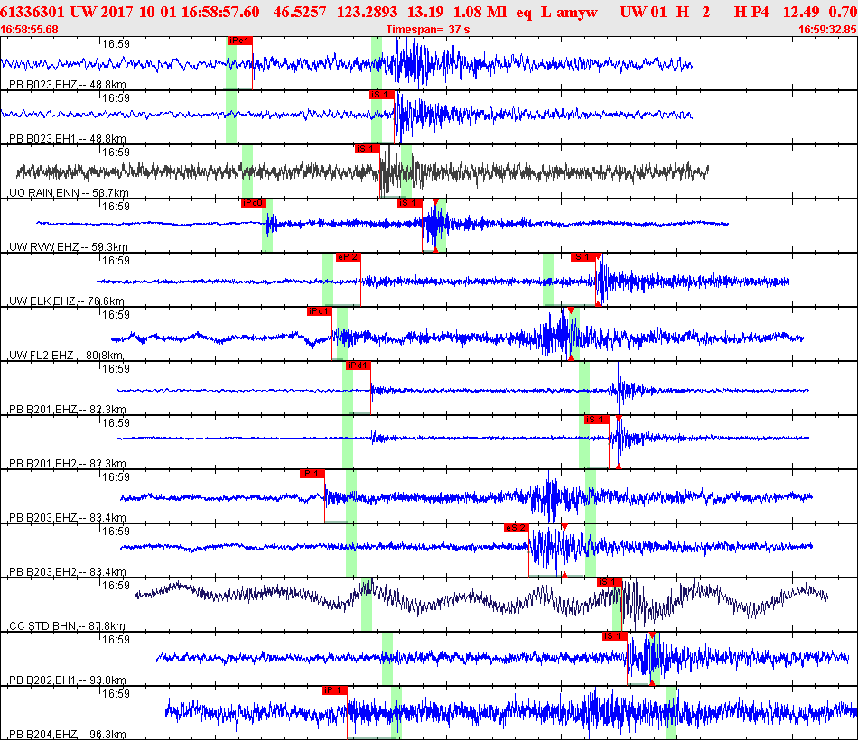Select the iS 1 pick flag on PB B202 EH1
Screen dimensions: 858x740
point(614,636)
